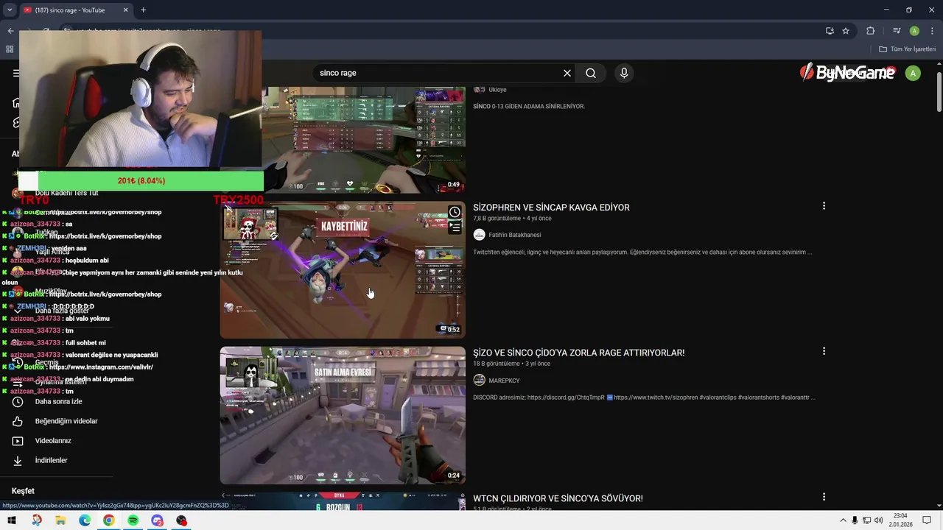Viewport: 943px width, 530px height.
Task: Open WTCN ÇILDIRIYOR VE SİNCO'YA SÖVÜYOR title
Action: tap(558, 498)
